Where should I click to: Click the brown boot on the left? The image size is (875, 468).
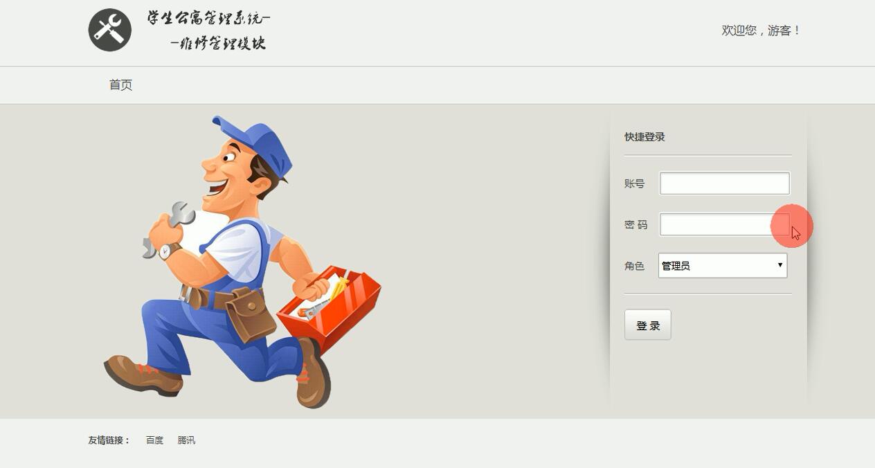click(x=143, y=375)
